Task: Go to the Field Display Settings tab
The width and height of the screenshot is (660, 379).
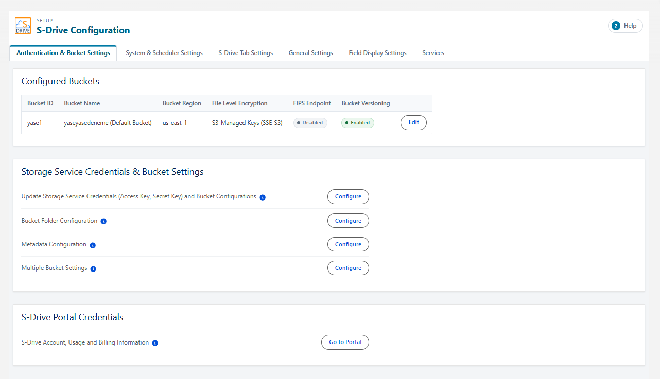Action: tap(377, 53)
